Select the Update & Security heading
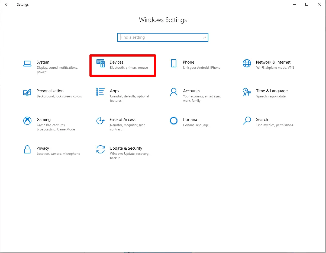The height and width of the screenshot is (253, 326). 126,149
